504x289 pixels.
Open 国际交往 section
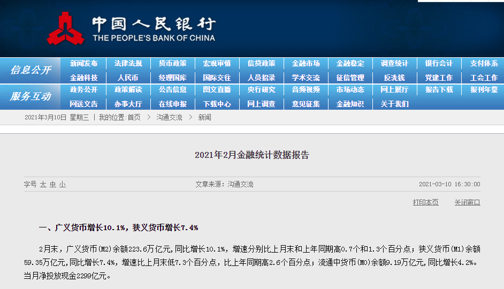pos(217,78)
